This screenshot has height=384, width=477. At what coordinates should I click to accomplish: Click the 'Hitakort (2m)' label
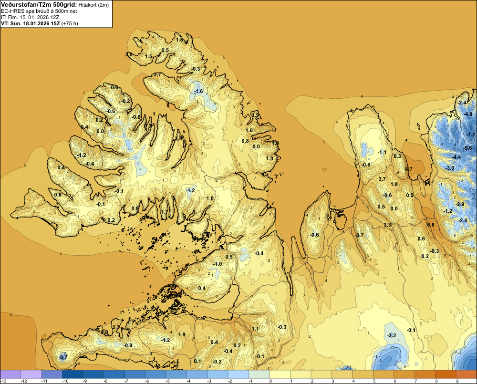click(x=93, y=5)
